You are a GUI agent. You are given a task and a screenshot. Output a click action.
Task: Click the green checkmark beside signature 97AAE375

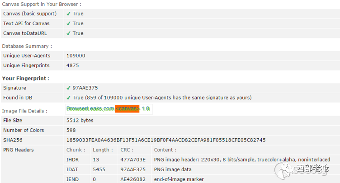click(69, 88)
